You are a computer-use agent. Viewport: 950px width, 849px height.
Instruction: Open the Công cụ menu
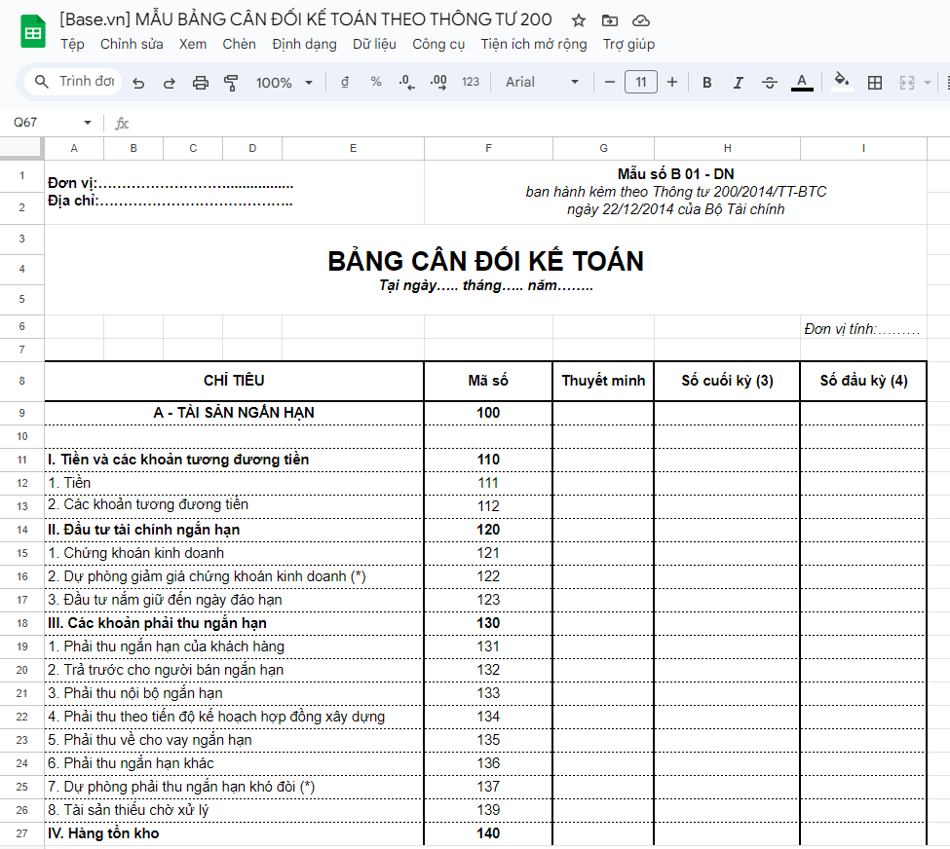pyautogui.click(x=438, y=44)
